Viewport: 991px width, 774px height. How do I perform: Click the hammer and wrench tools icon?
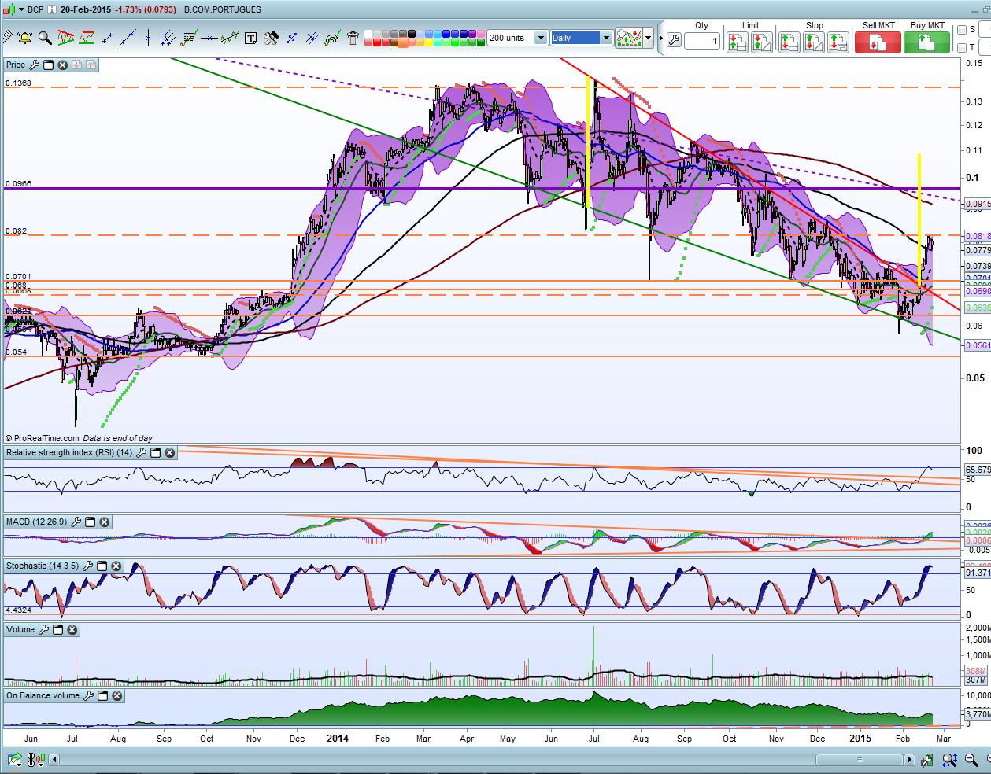pyautogui.click(x=271, y=38)
